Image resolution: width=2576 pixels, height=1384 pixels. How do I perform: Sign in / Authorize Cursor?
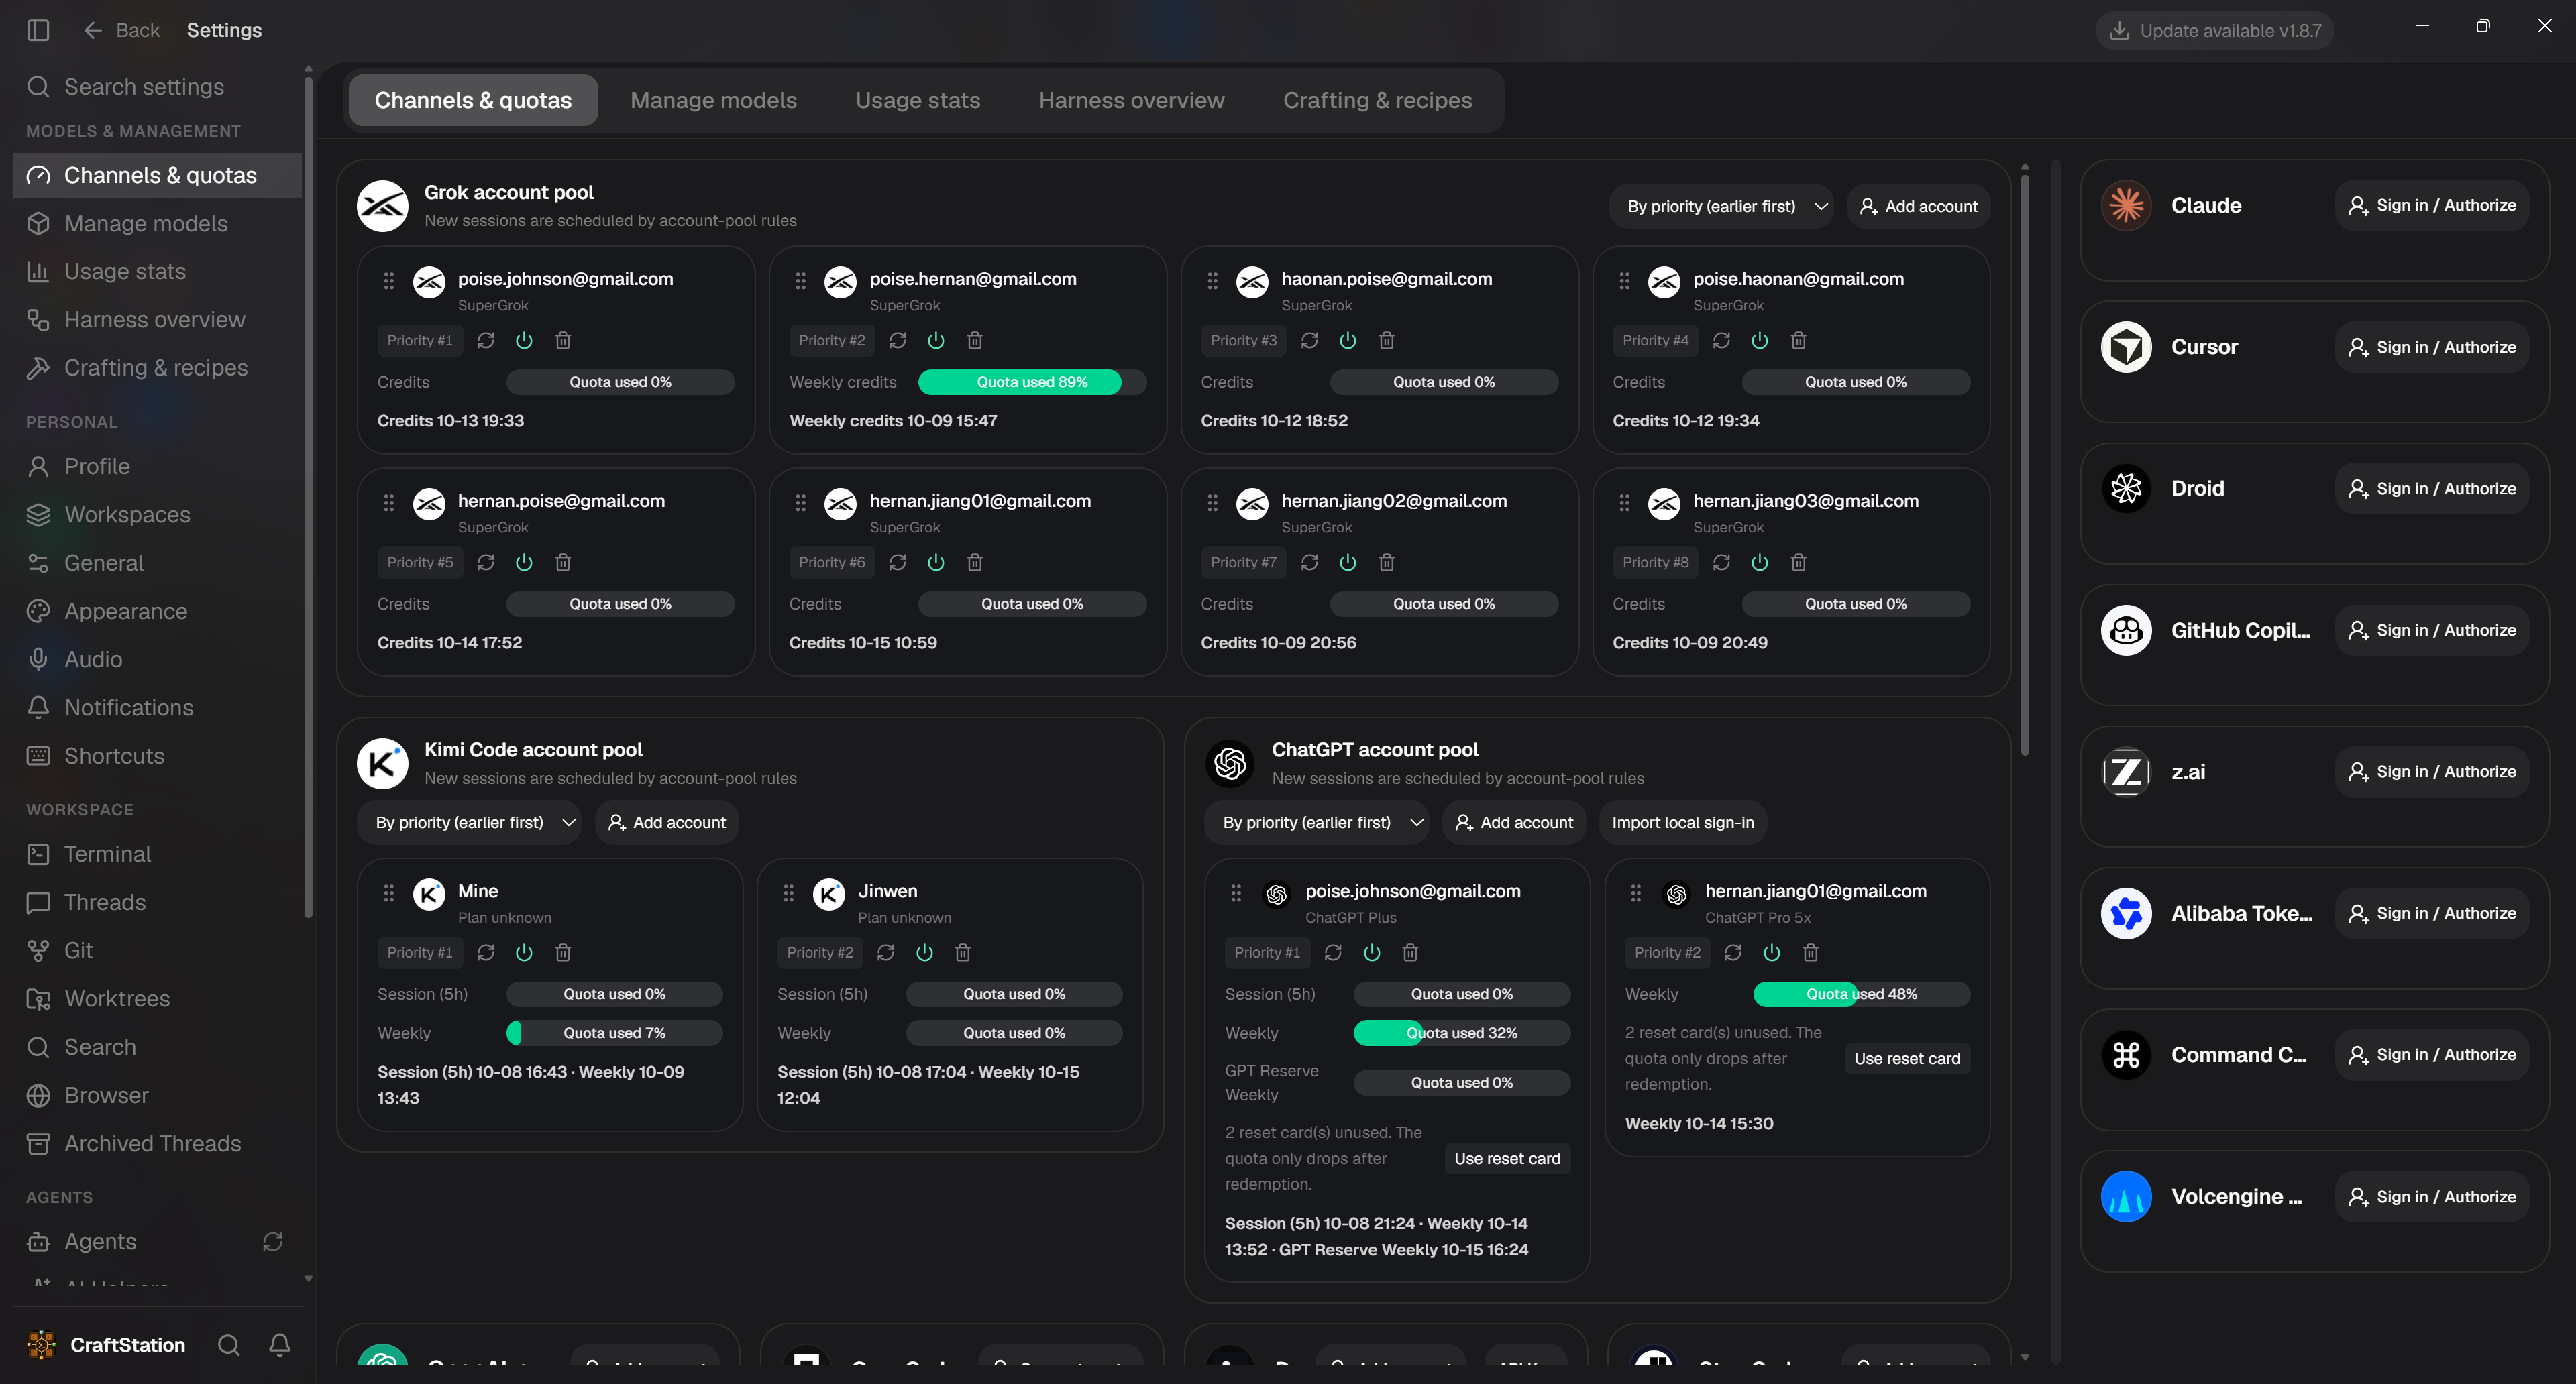[2432, 347]
